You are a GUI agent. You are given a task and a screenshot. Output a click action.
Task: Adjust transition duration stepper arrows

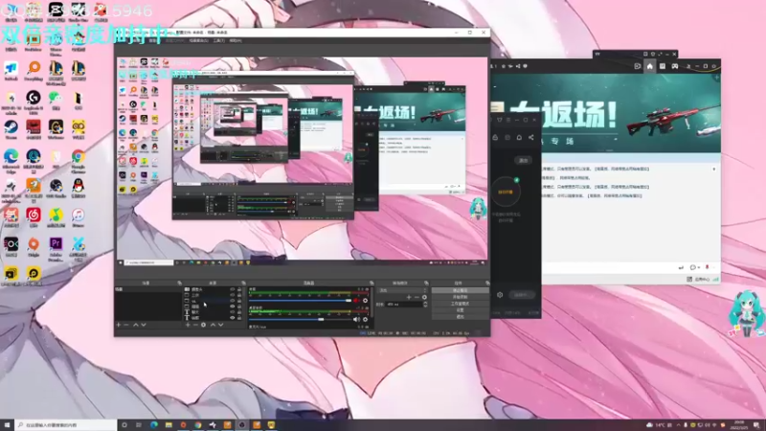coord(425,304)
